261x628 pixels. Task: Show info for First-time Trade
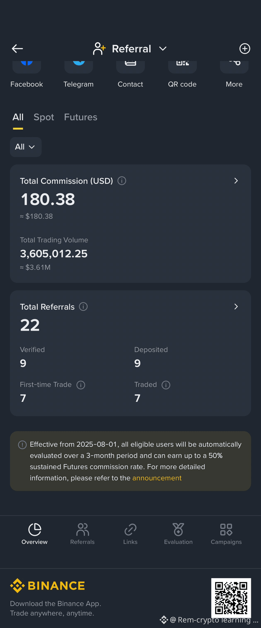pos(81,385)
